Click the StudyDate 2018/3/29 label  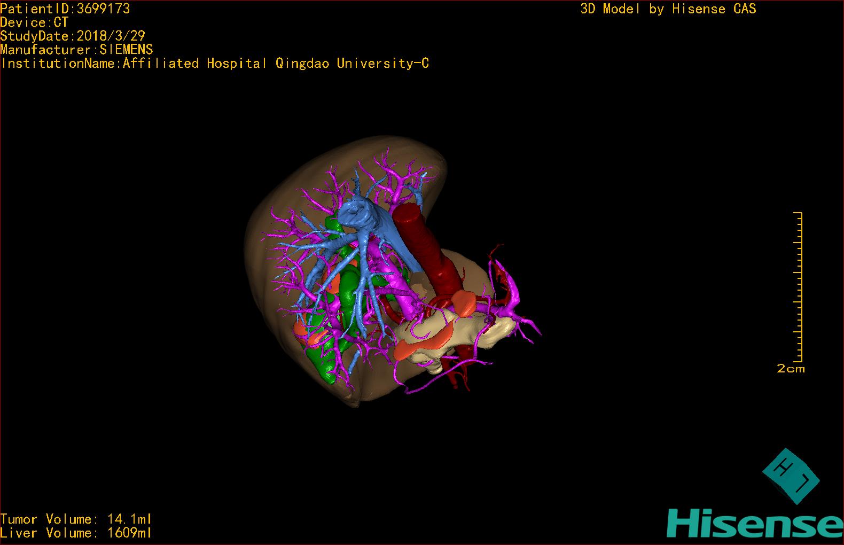point(73,36)
